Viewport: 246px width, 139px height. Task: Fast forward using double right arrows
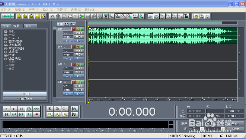pos(21,115)
